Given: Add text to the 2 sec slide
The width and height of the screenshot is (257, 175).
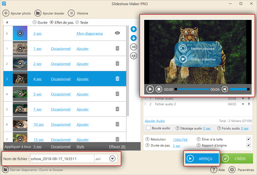Looking at the screenshot, I should click(83, 64).
